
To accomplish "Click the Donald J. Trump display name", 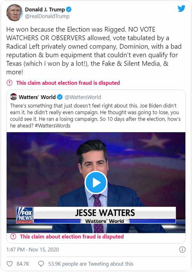I will (45, 9).
